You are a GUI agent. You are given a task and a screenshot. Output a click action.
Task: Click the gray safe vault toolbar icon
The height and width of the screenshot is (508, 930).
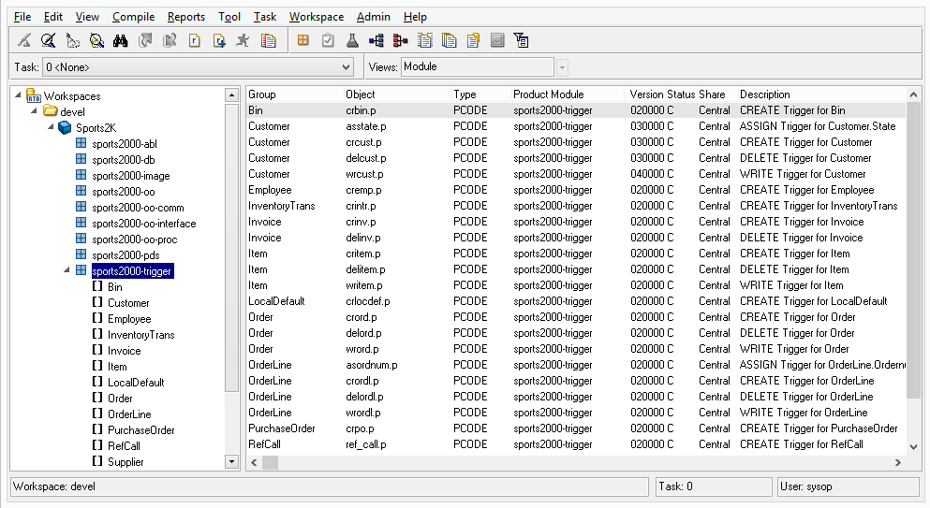[x=497, y=40]
